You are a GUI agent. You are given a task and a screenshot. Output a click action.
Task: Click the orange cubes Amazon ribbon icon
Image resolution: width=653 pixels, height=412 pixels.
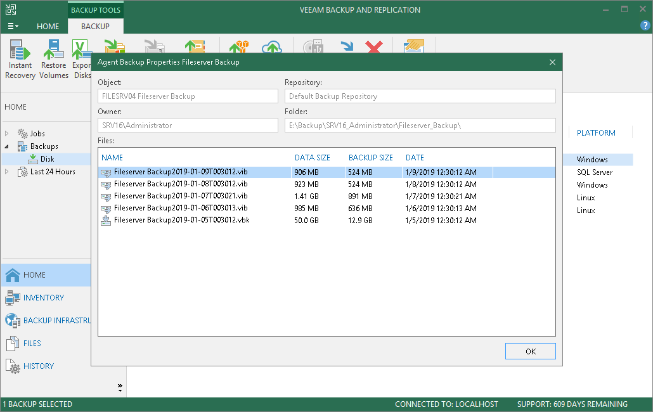click(239, 47)
